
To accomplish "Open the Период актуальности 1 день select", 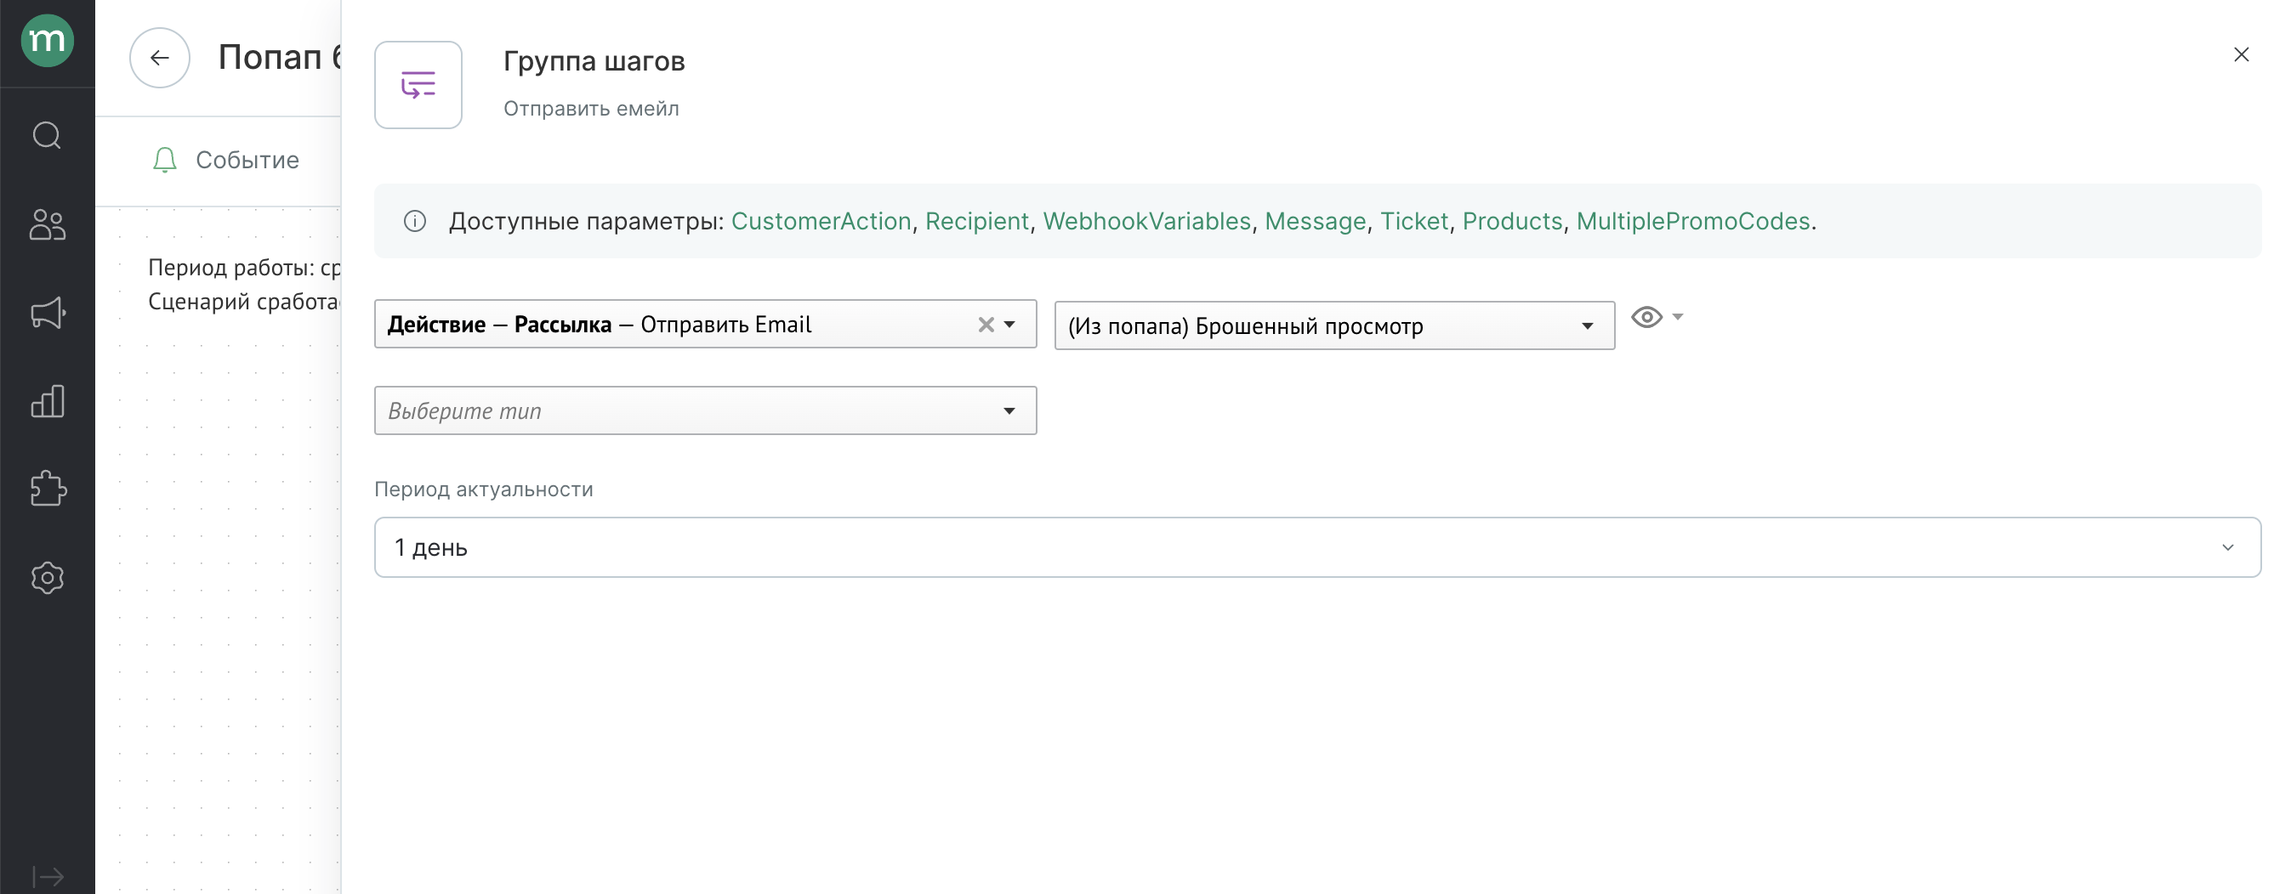I will tap(1317, 547).
